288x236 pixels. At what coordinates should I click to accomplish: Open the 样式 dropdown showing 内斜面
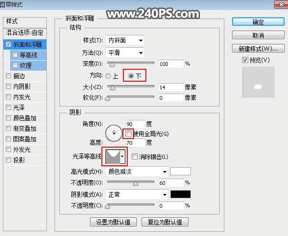click(125, 40)
